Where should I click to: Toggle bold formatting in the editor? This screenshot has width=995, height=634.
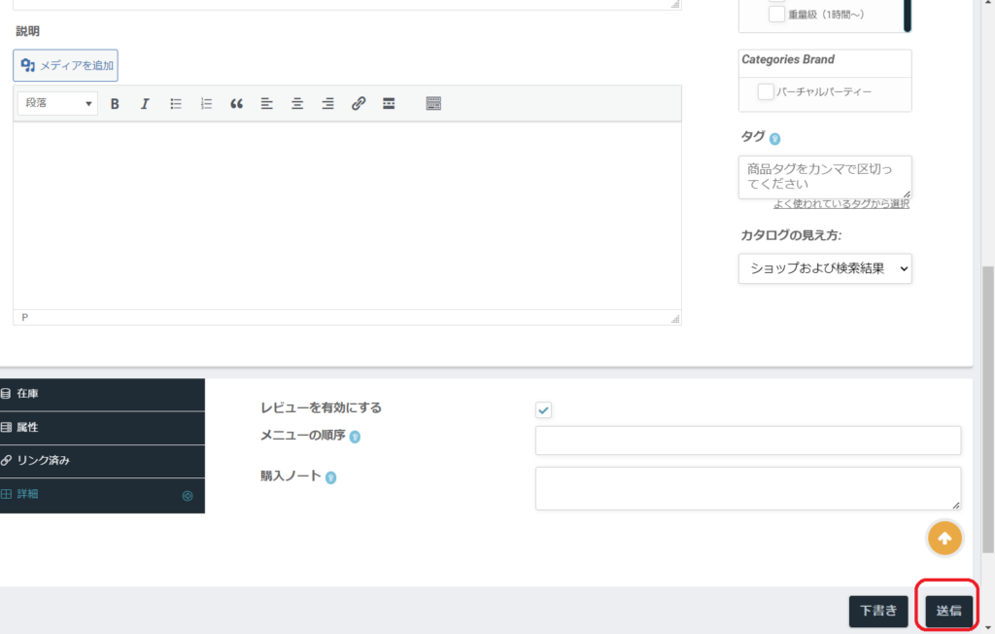[115, 104]
